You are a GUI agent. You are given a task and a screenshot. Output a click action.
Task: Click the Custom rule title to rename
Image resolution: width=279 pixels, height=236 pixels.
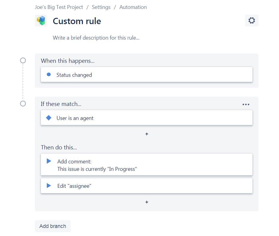pos(77,21)
